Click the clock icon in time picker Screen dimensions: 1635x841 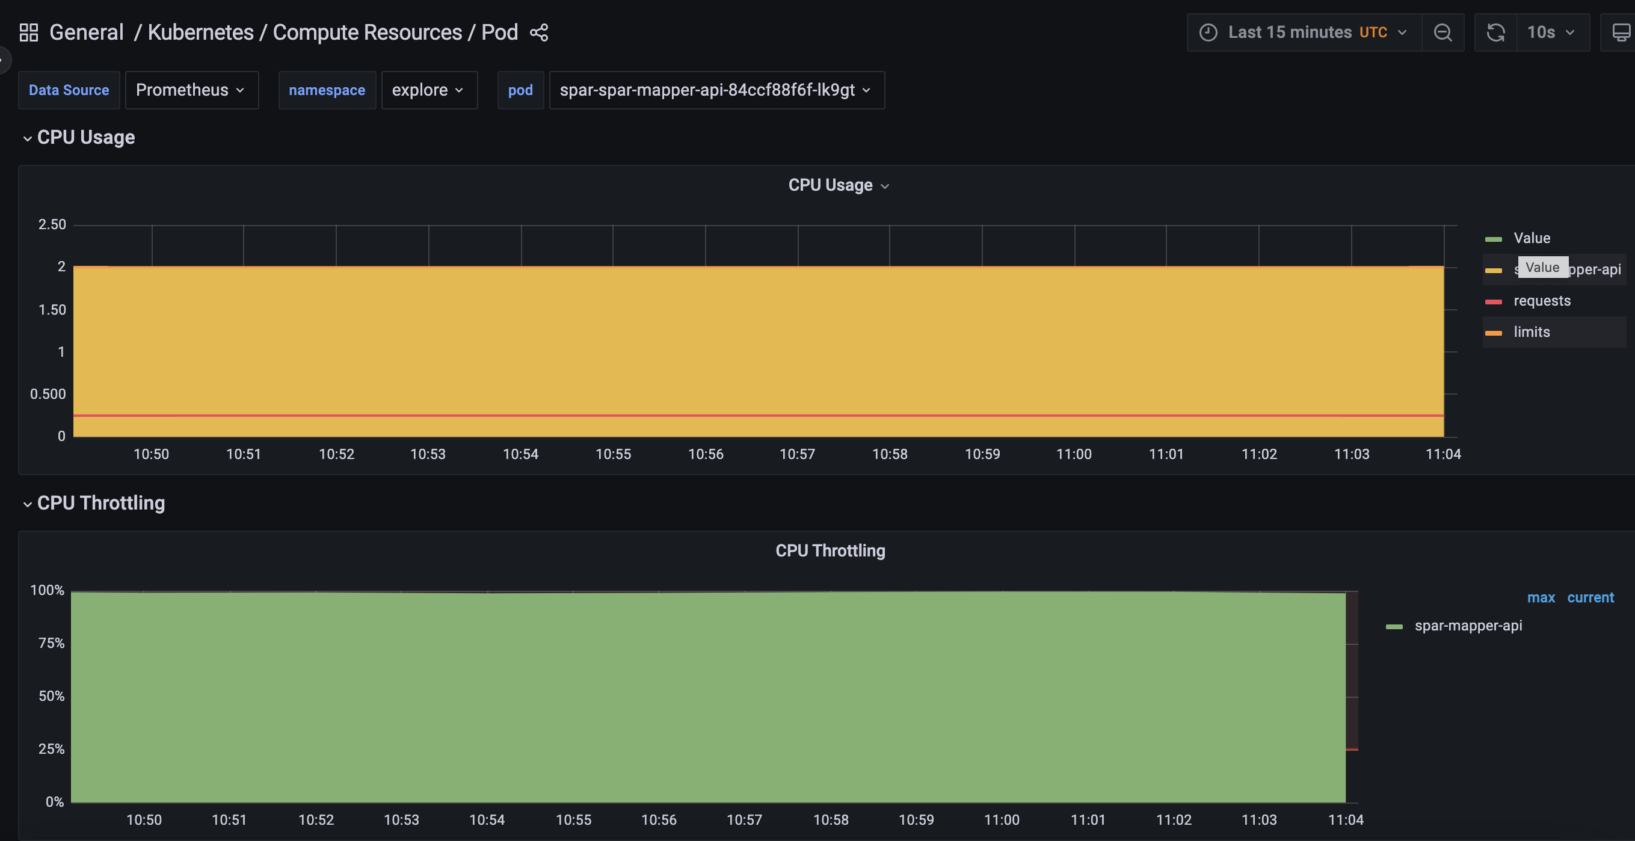(x=1208, y=32)
